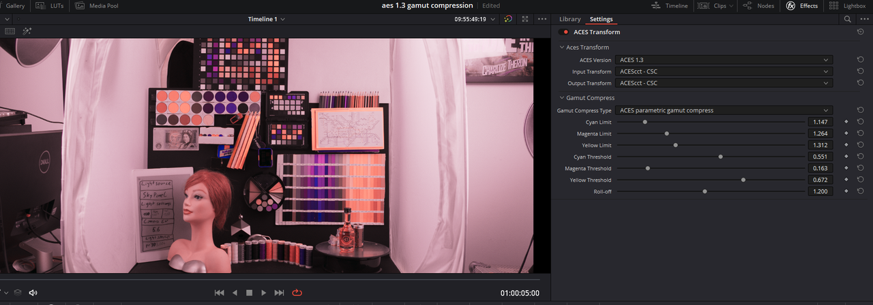873x305 pixels.
Task: Add keyframe for Yellow Limit
Action: 846,145
